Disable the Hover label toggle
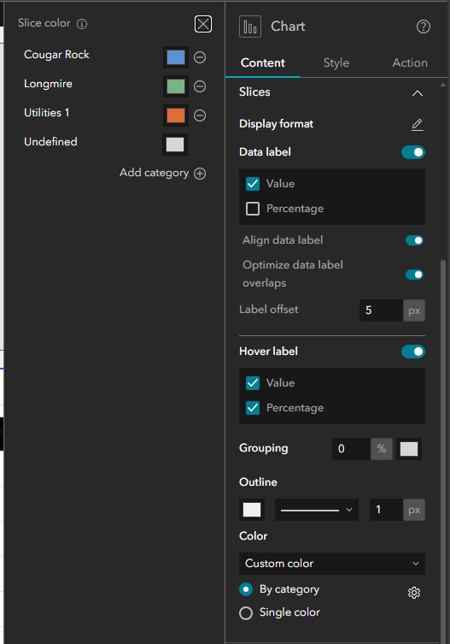This screenshot has width=450, height=644. (413, 352)
